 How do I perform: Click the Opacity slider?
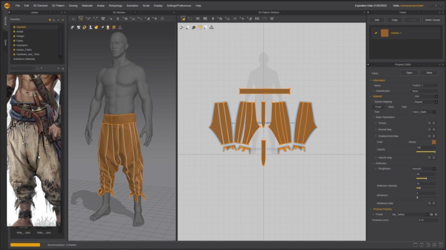pyautogui.click(x=426, y=152)
